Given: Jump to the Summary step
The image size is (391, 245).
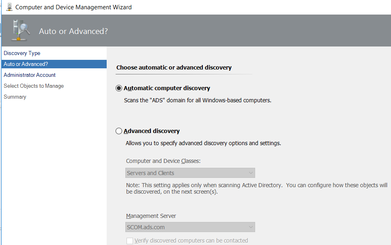Looking at the screenshot, I should coord(15,97).
